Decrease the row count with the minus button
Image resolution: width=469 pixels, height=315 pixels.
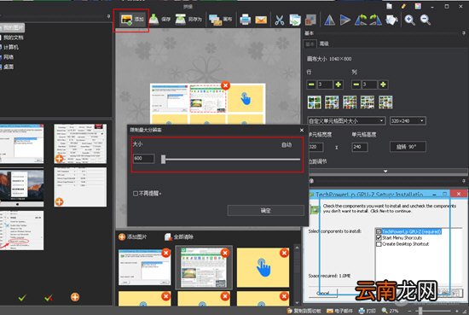pyautogui.click(x=311, y=85)
